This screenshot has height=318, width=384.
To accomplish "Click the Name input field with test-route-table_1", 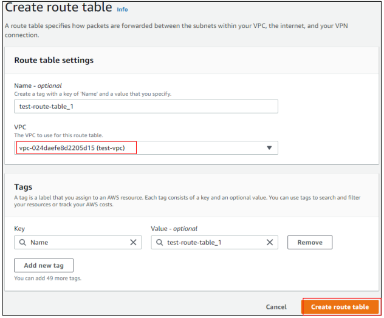I will click(x=146, y=106).
